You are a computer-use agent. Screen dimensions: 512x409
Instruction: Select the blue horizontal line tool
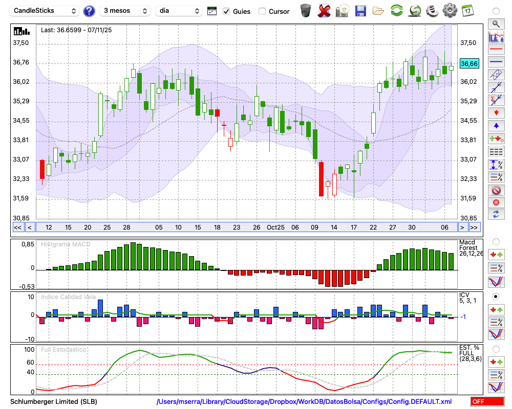tap(496, 62)
